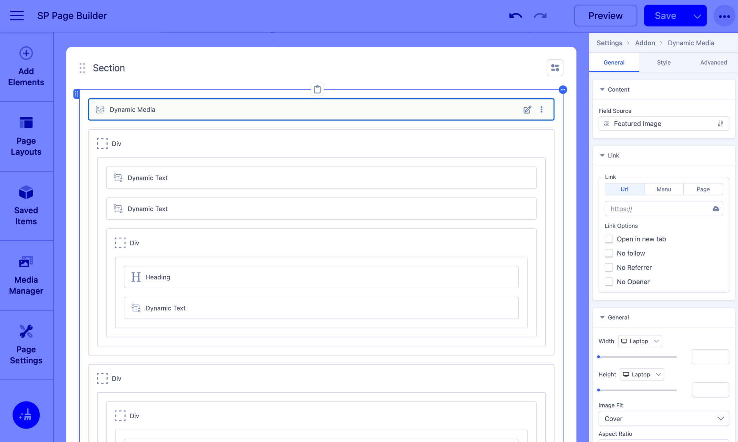
Task: Tick the No Opener checkbox
Action: click(x=609, y=282)
